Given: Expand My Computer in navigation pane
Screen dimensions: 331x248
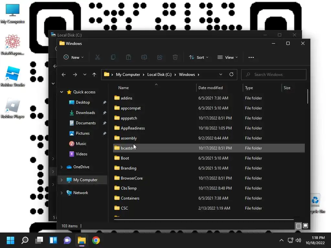Looking at the screenshot, I should pos(62,180).
